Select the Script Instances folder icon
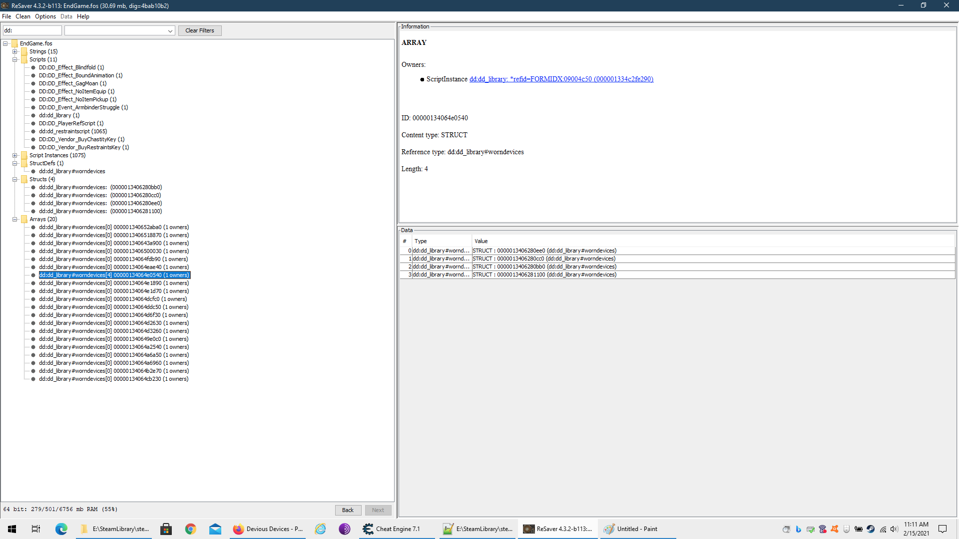Image resolution: width=959 pixels, height=539 pixels. click(x=24, y=155)
